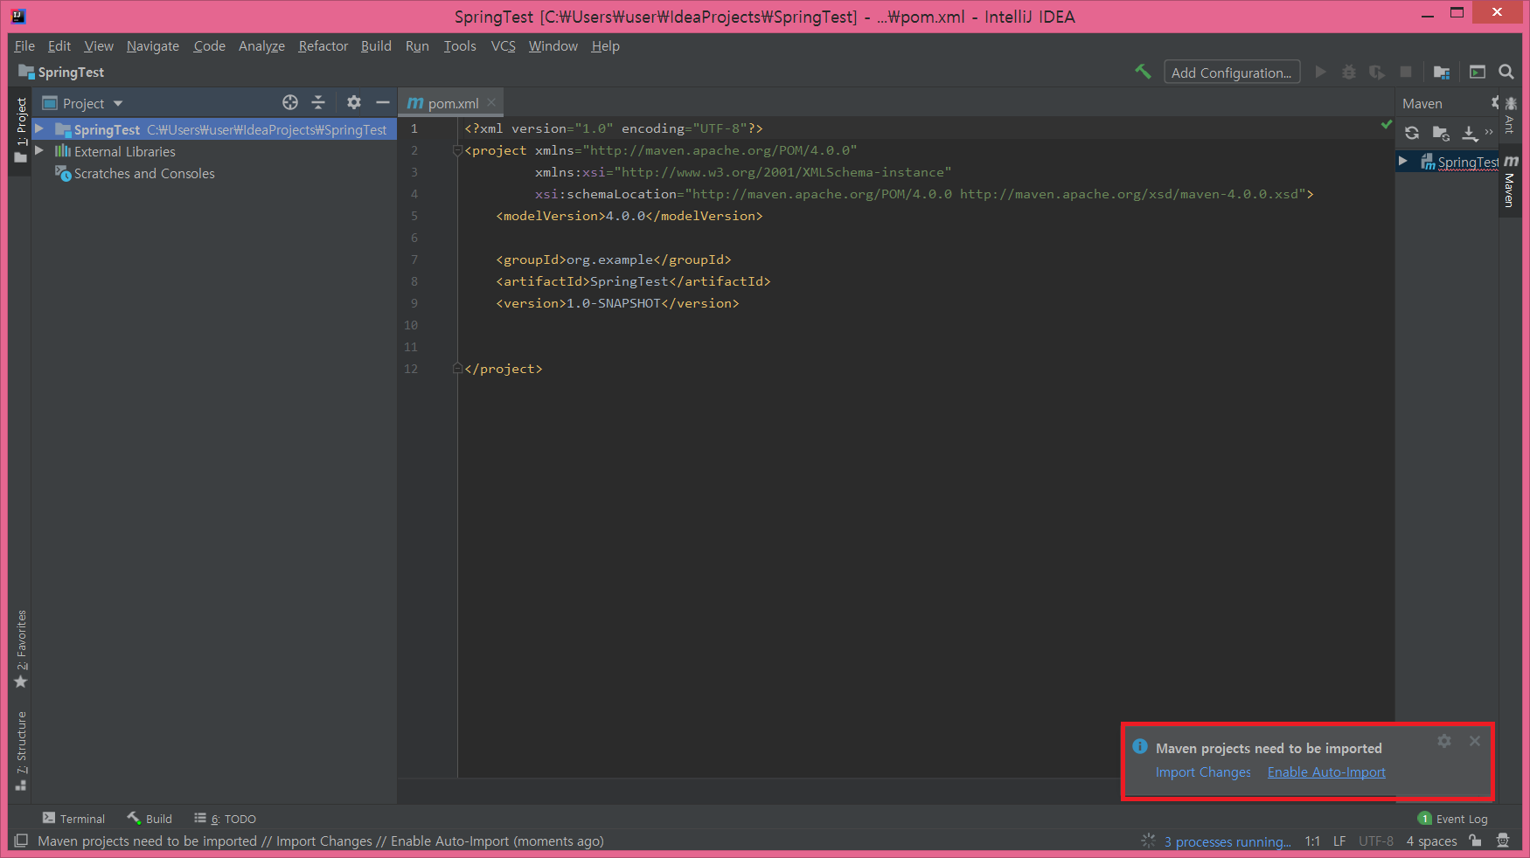
Task: Click the groupId line in editor
Action: click(x=613, y=259)
